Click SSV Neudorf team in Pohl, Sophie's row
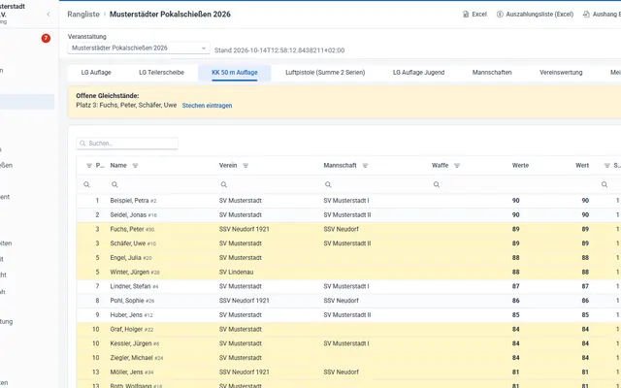This screenshot has height=388, width=621. tap(341, 301)
